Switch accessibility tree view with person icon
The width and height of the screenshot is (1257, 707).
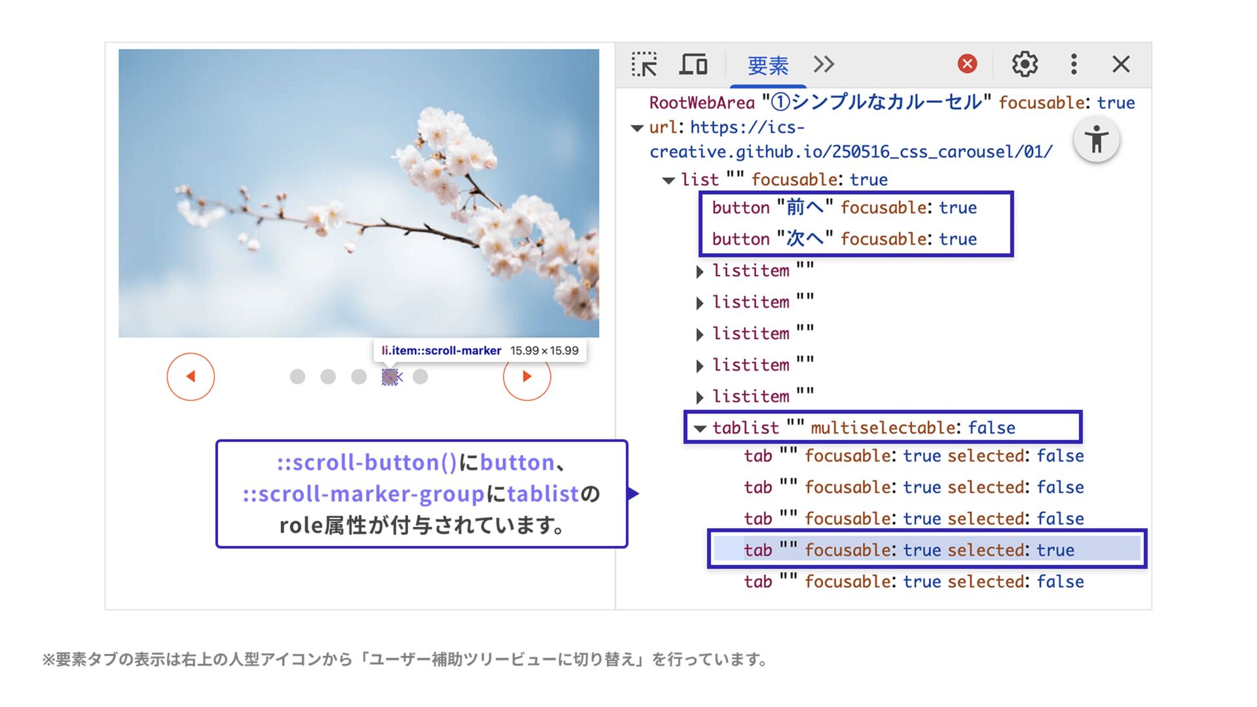1096,139
